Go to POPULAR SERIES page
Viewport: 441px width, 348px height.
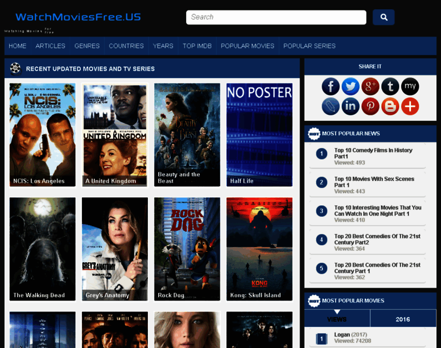[309, 46]
